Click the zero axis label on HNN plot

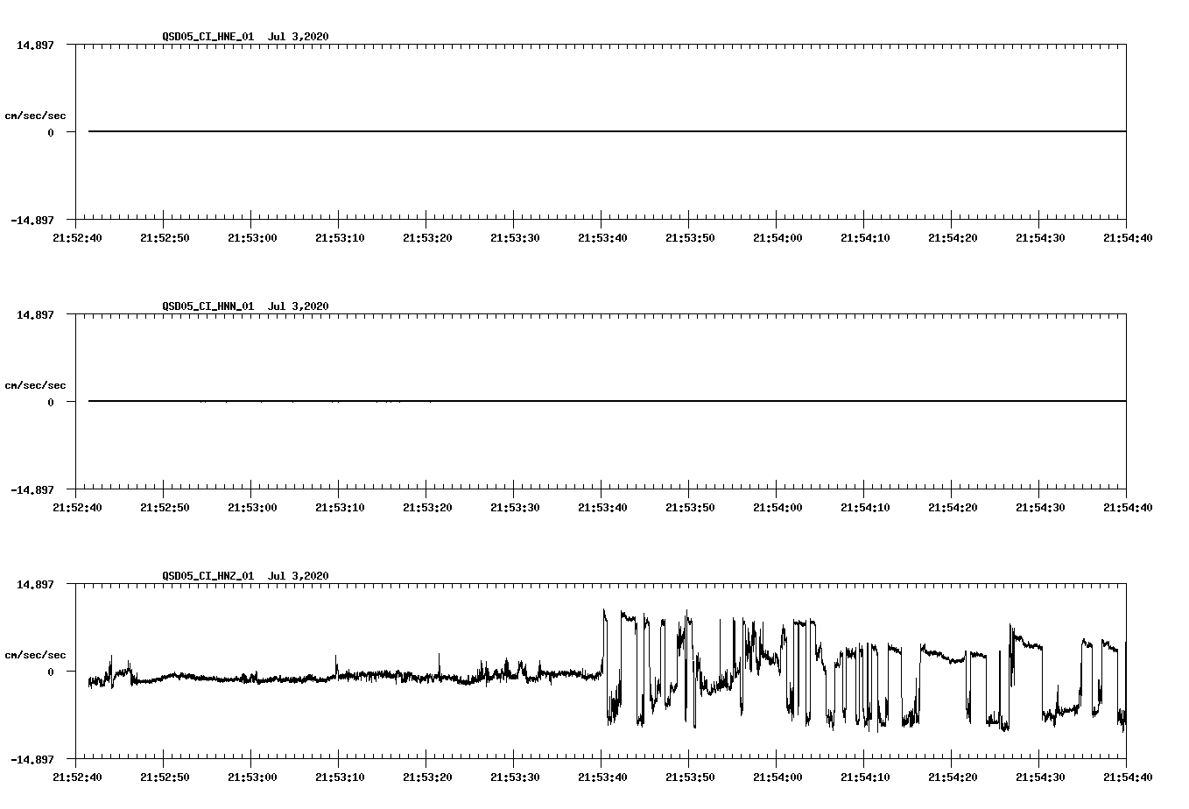[51, 402]
